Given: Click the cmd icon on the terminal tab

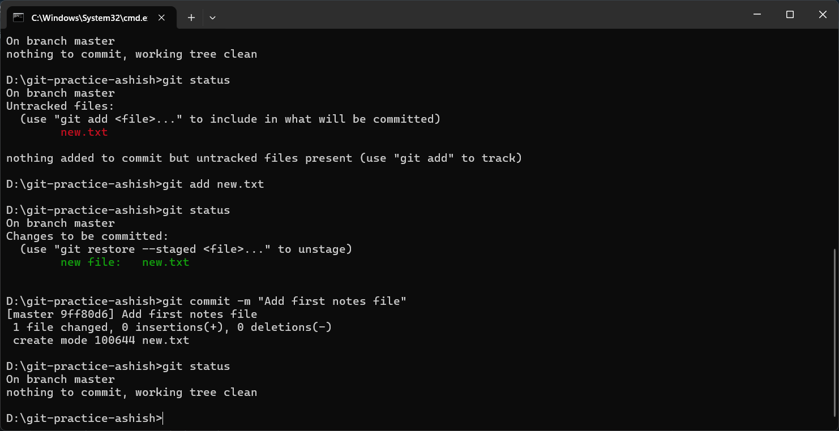Looking at the screenshot, I should (18, 18).
